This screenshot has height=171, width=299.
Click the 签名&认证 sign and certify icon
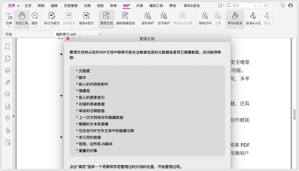[x=253, y=16]
